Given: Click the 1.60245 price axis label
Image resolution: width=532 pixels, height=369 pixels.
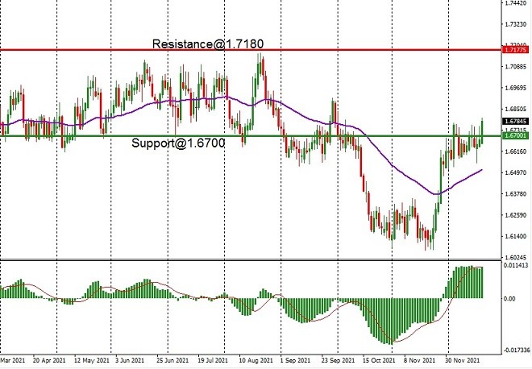Looking at the screenshot, I should [515, 258].
